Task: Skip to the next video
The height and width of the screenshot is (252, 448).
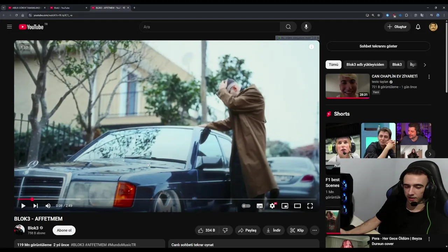Action: [x=35, y=206]
